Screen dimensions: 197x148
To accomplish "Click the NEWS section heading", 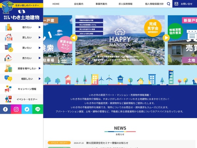I will tap(120, 128).
